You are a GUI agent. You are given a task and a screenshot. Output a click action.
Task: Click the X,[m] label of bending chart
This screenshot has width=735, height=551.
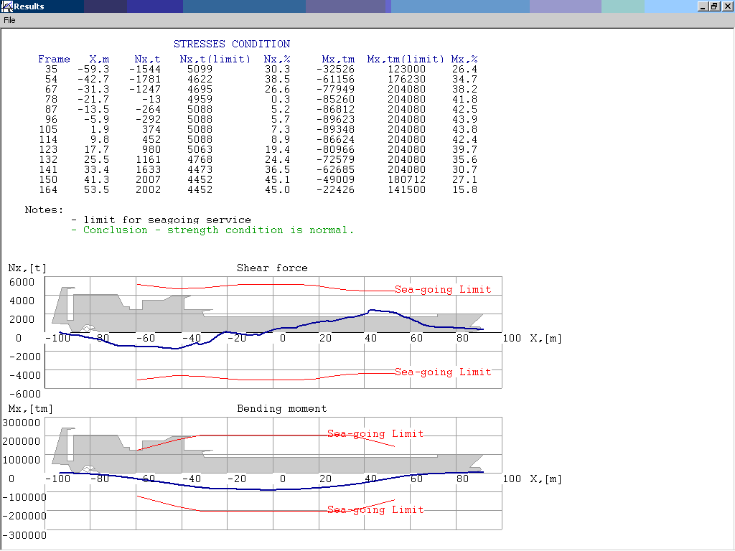pyautogui.click(x=546, y=479)
